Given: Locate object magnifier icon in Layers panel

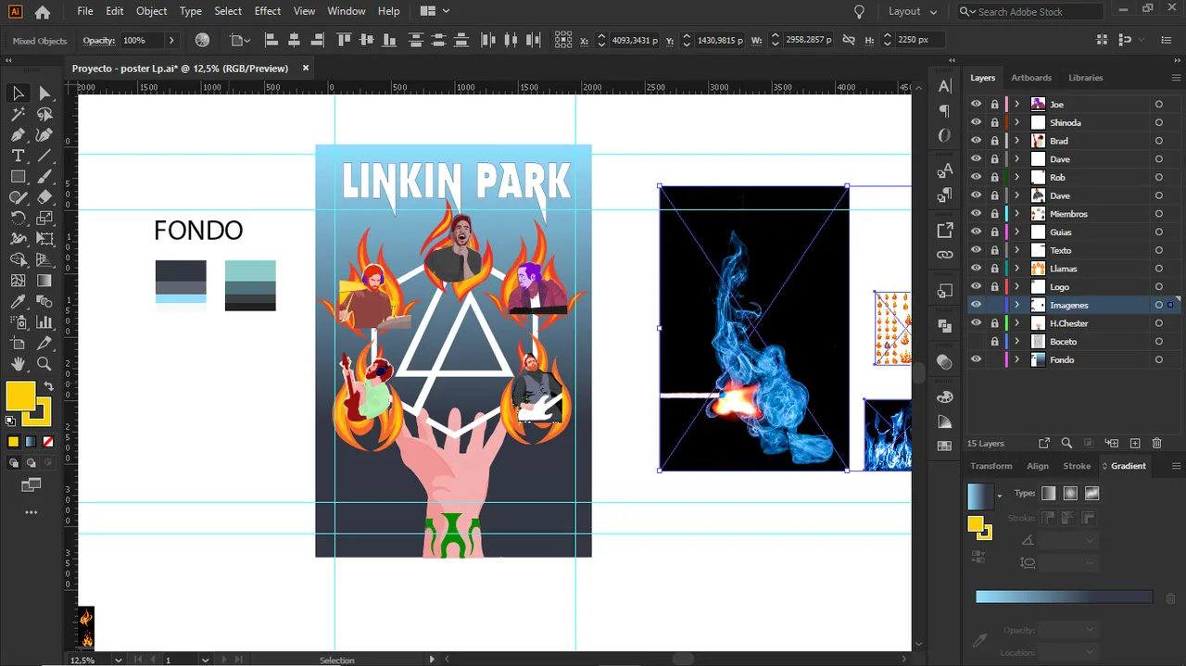Looking at the screenshot, I should pos(1066,444).
